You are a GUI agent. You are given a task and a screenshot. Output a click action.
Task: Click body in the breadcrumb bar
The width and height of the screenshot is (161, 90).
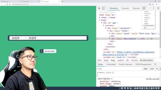(x=106, y=60)
